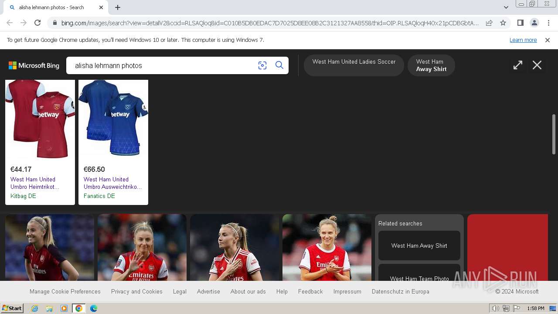The height and width of the screenshot is (314, 558).
Task: Open second photo of player waving
Action: [x=142, y=247]
